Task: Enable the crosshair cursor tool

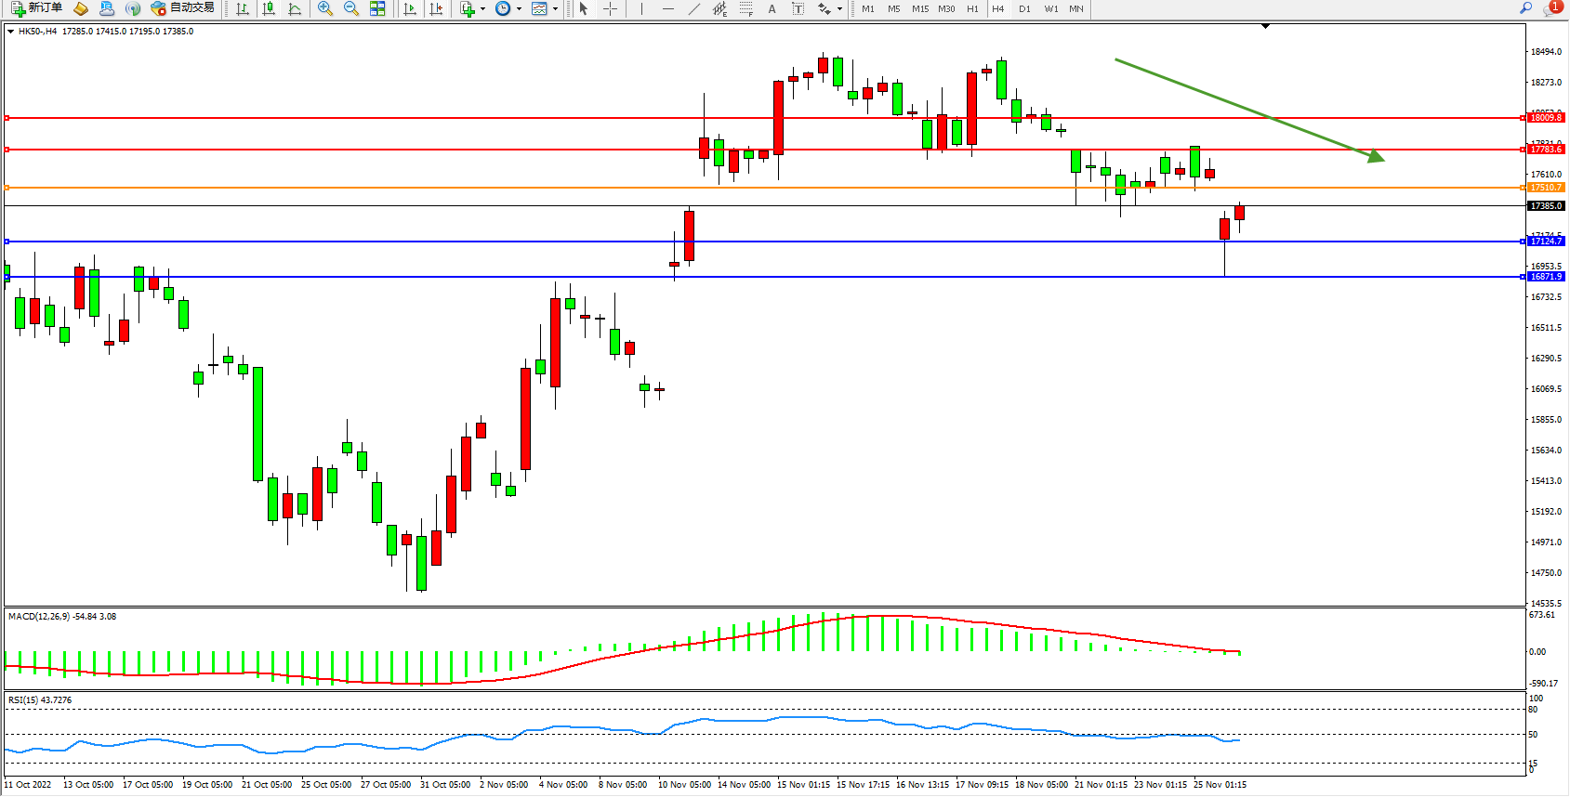Action: [610, 8]
